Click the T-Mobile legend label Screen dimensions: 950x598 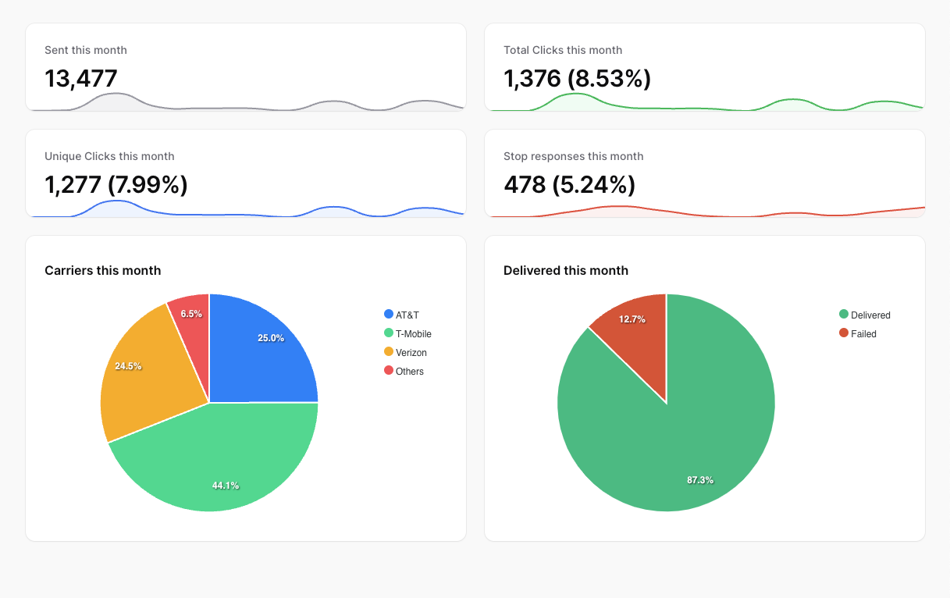point(414,334)
